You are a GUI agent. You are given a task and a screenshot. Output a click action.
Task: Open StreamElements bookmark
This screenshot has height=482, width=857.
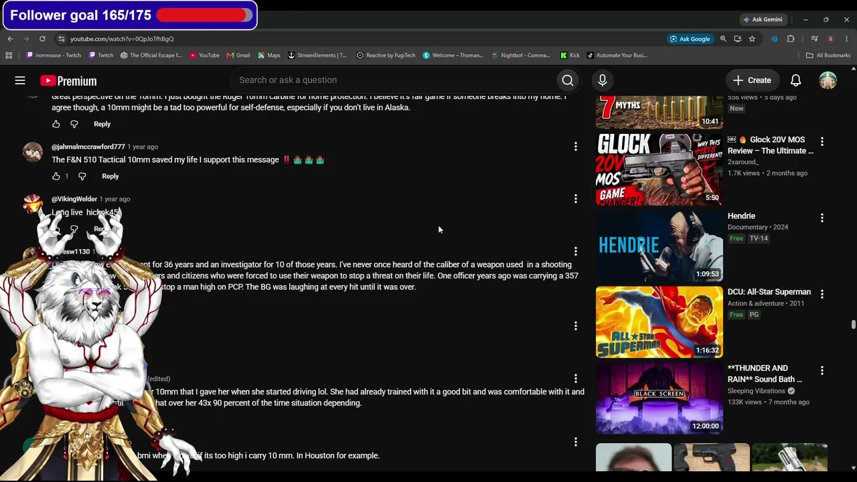click(317, 56)
